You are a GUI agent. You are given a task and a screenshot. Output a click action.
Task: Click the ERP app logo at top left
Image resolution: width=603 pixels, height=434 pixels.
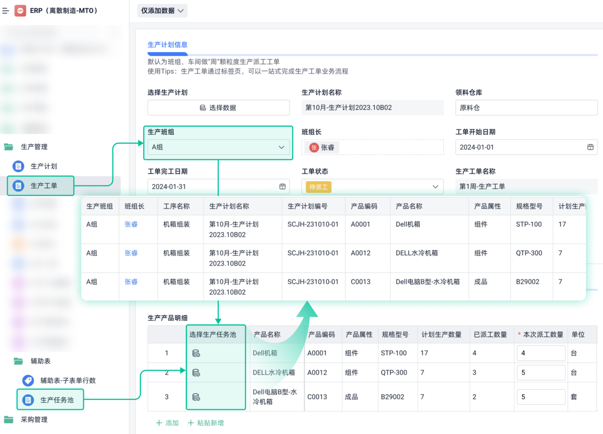20,10
